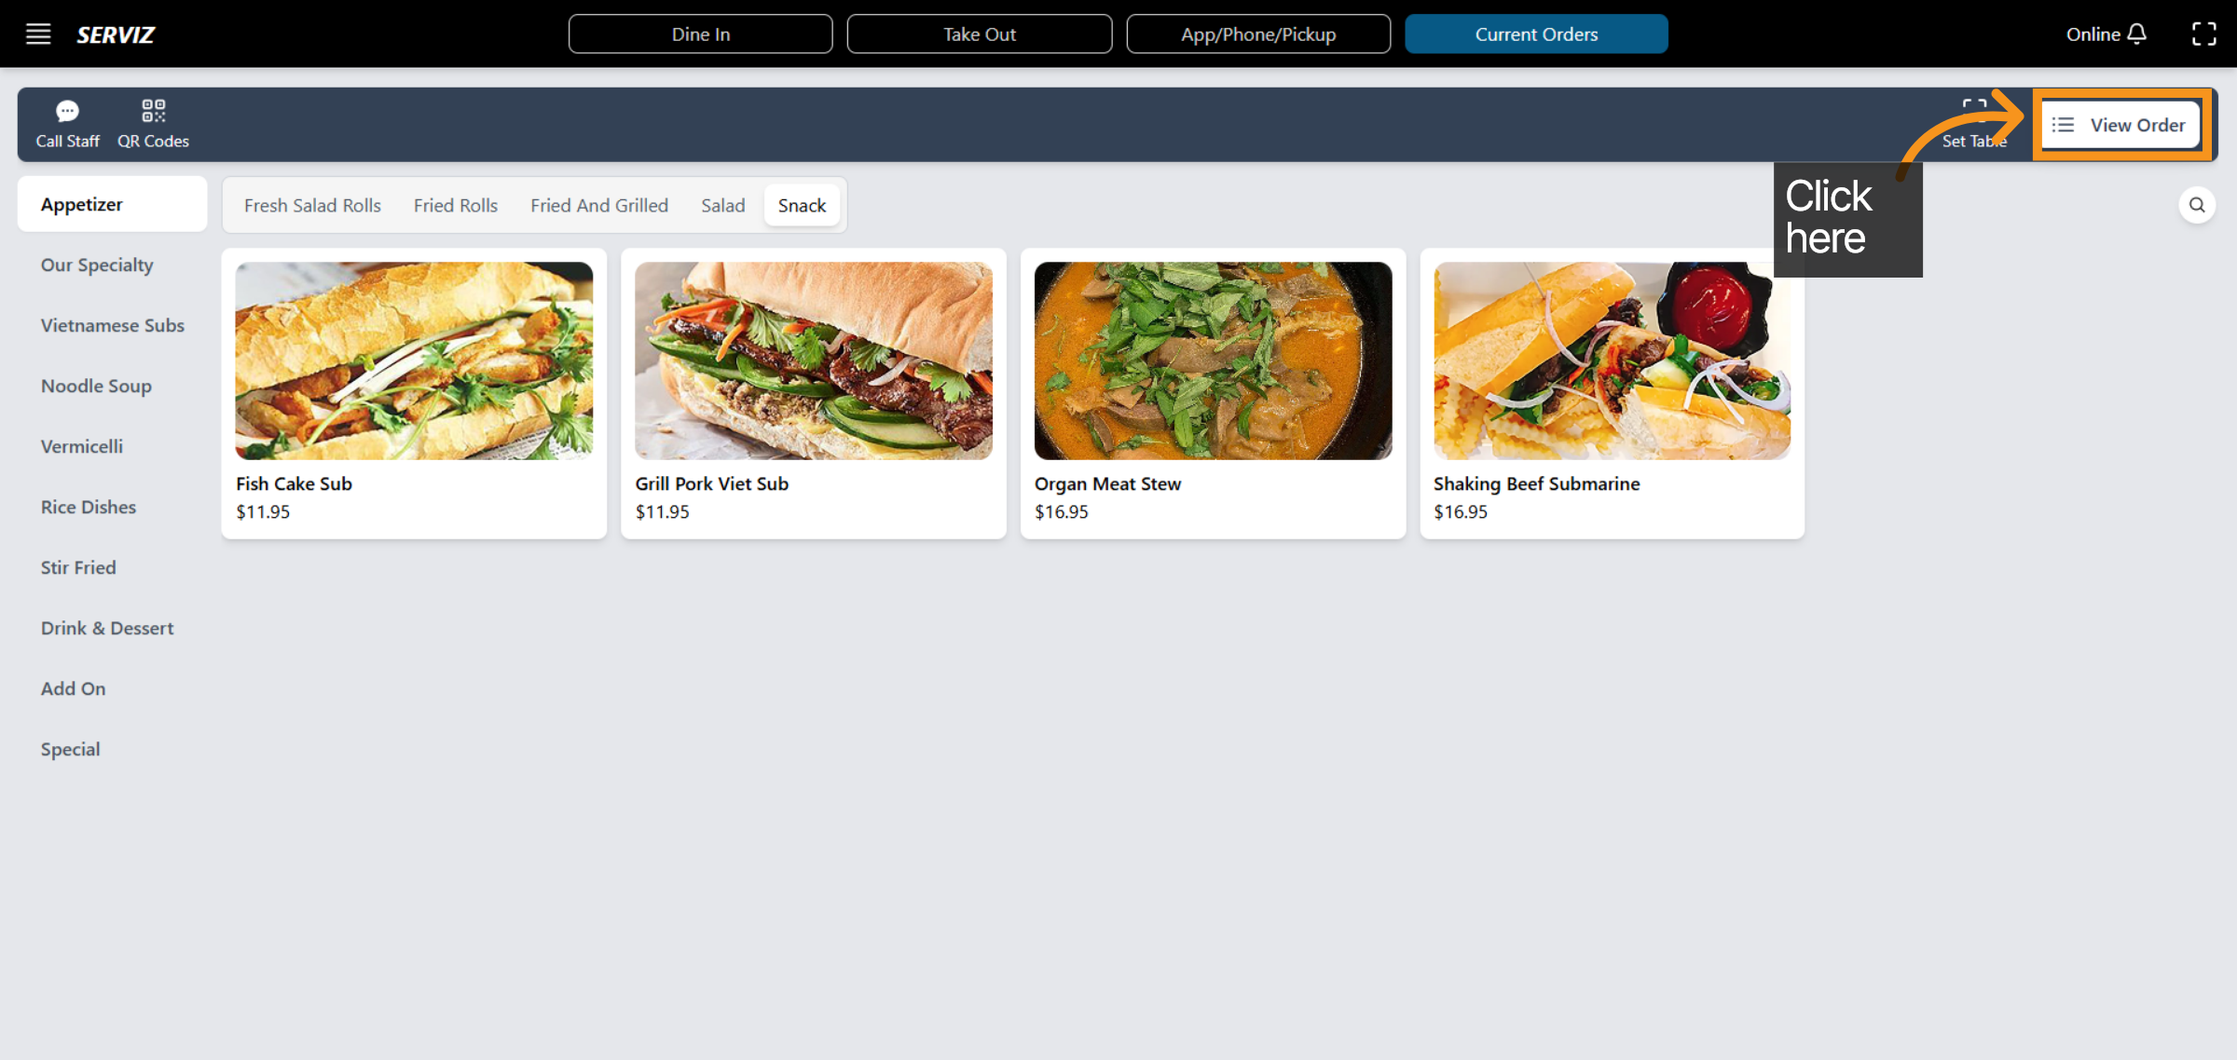Viewport: 2237px width, 1060px height.
Task: Open the QR Codes panel
Action: [153, 122]
